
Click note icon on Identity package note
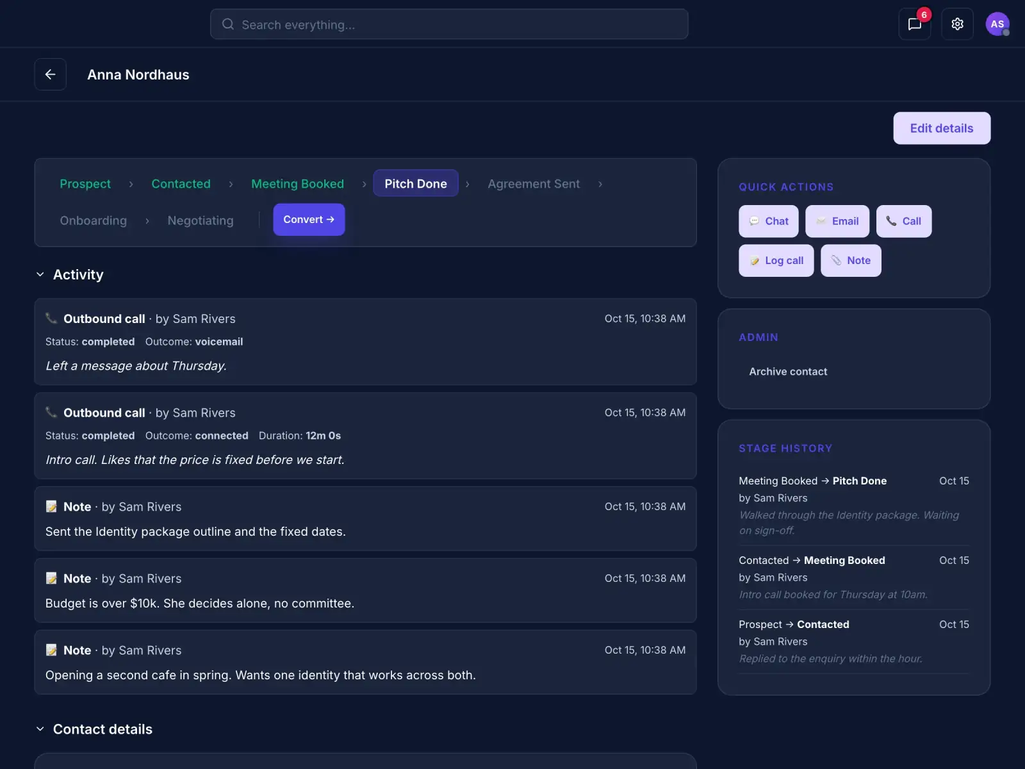point(51,507)
